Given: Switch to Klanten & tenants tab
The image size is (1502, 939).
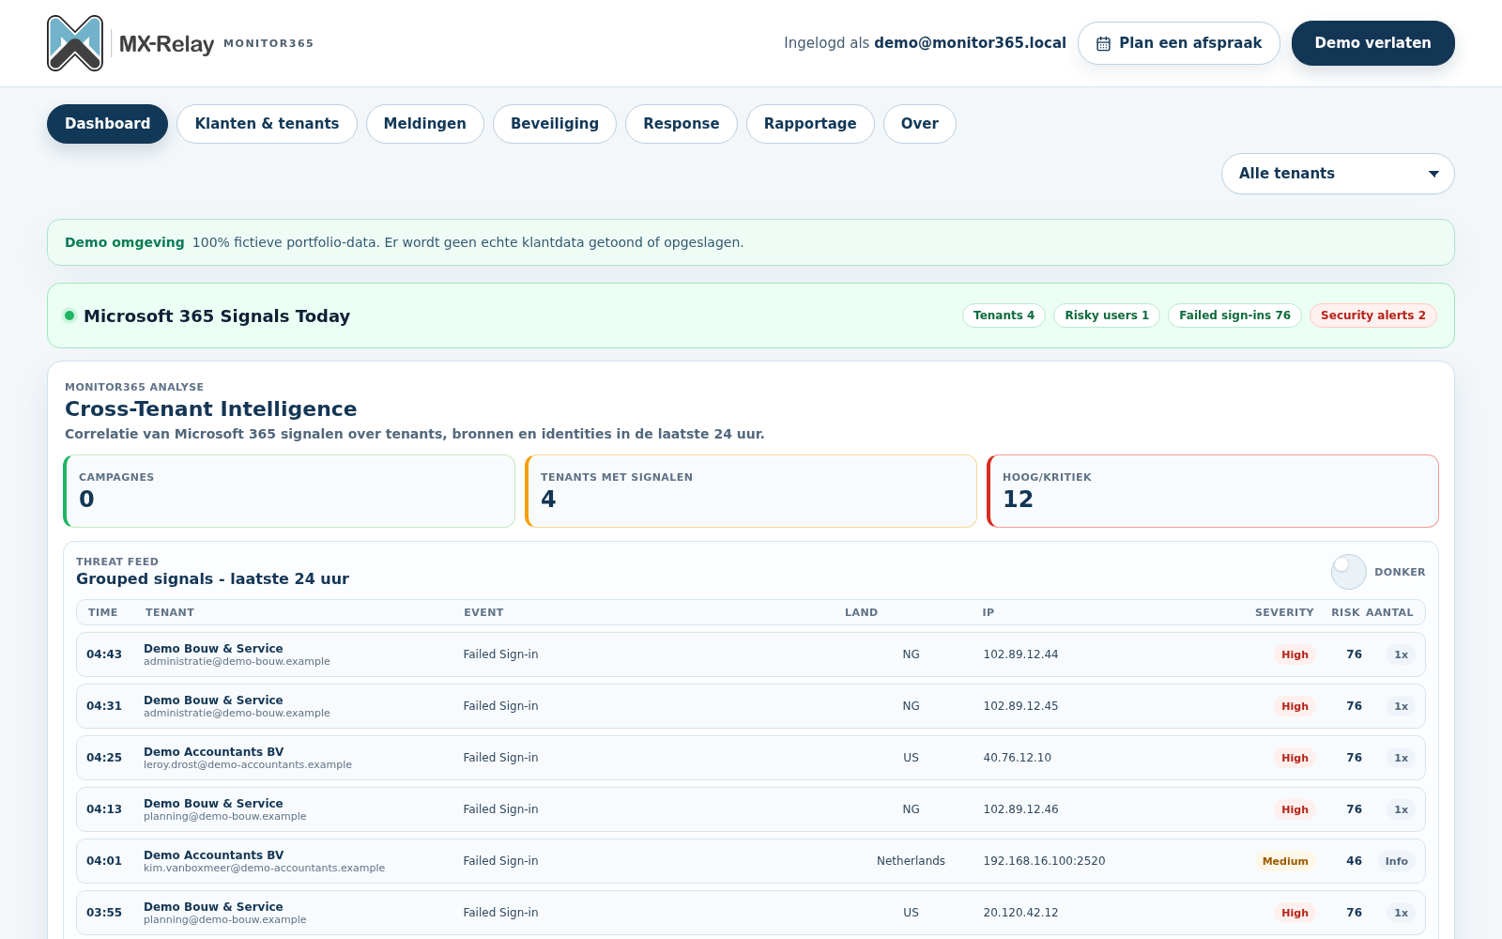Looking at the screenshot, I should [267, 124].
